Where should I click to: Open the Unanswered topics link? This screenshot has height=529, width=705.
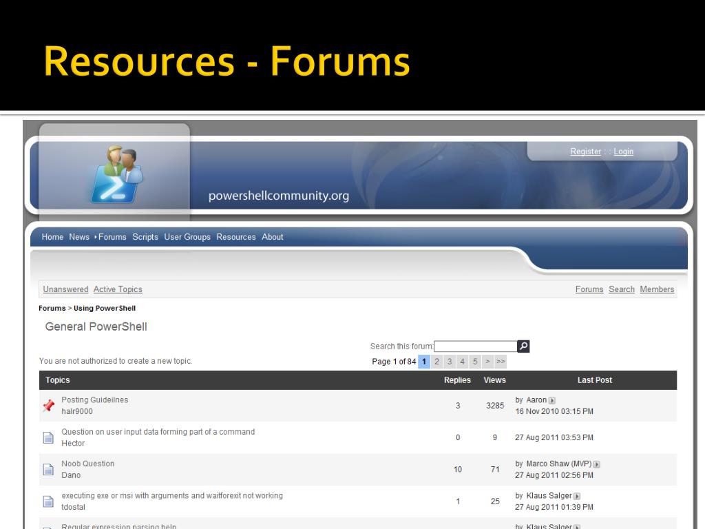click(65, 289)
